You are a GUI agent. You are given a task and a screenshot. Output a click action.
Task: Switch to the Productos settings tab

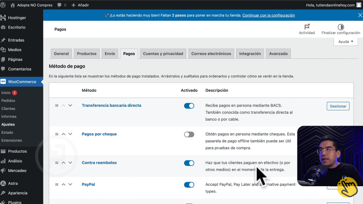[87, 54]
